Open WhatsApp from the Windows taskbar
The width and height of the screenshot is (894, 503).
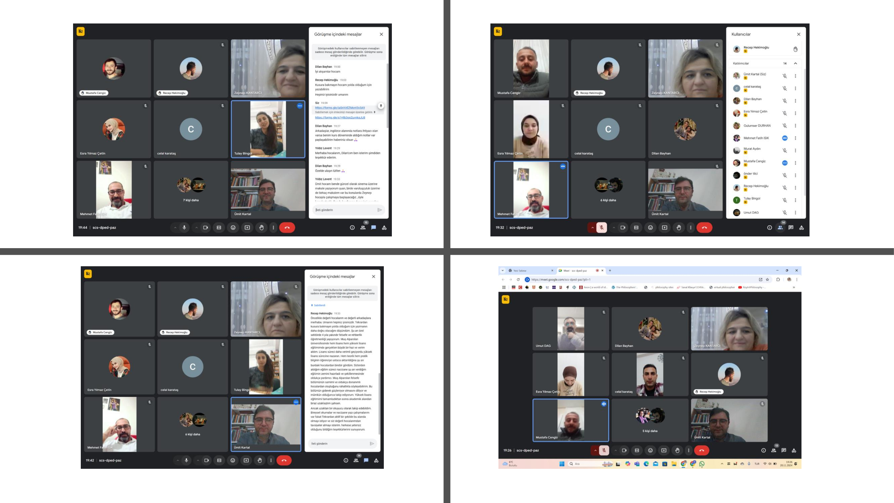702,464
